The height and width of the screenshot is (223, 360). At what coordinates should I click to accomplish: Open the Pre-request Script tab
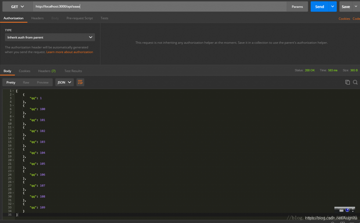(x=80, y=18)
